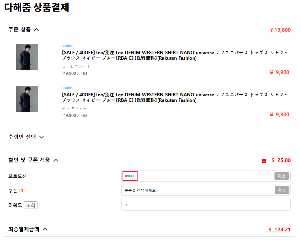Click the red minus discount icon
301x240 pixels.
(264, 161)
